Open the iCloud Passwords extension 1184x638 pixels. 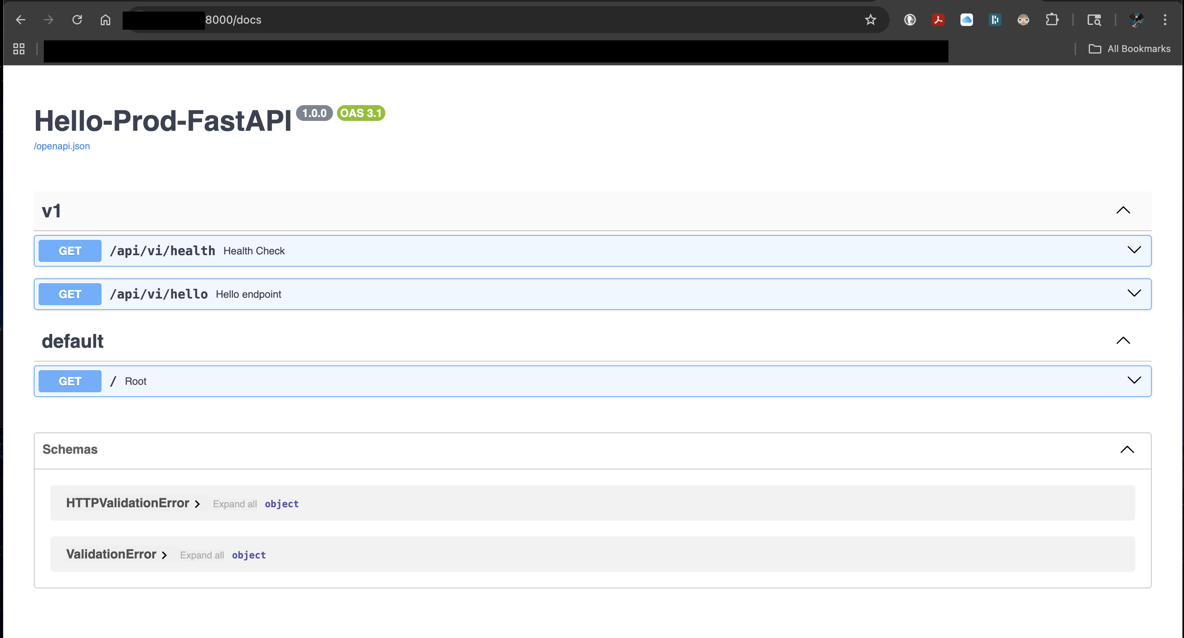966,20
